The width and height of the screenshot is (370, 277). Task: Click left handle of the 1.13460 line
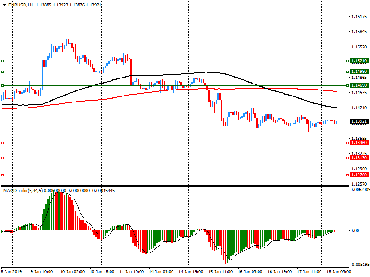(2, 143)
